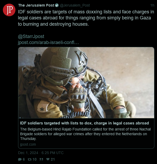Open the card headline about IDF soldiers targeted
This screenshot has height=164, width=157.
click(85, 123)
